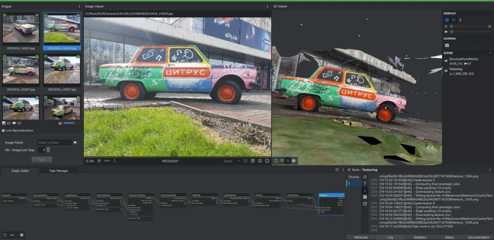Adjust the camera scale slider in Display
Viewport: 494px width, 240px height.
pos(471,31)
